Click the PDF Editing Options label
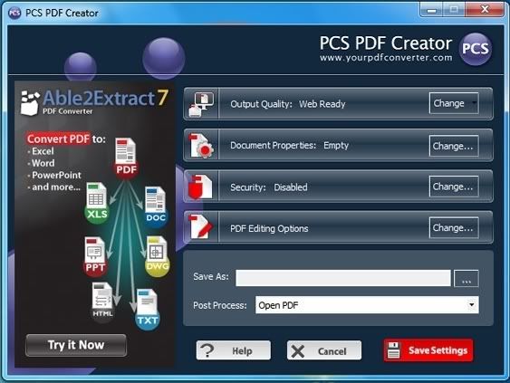The image size is (510, 383). (269, 228)
